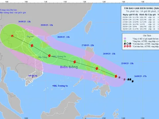Click the '25/09-13h' table row date
This screenshot has width=159, height=119.
pyautogui.click(x=127, y=17)
